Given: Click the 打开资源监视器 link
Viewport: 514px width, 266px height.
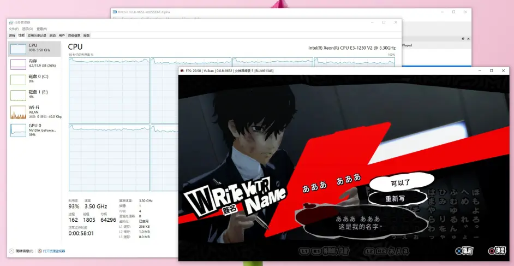Looking at the screenshot, I should [54, 251].
